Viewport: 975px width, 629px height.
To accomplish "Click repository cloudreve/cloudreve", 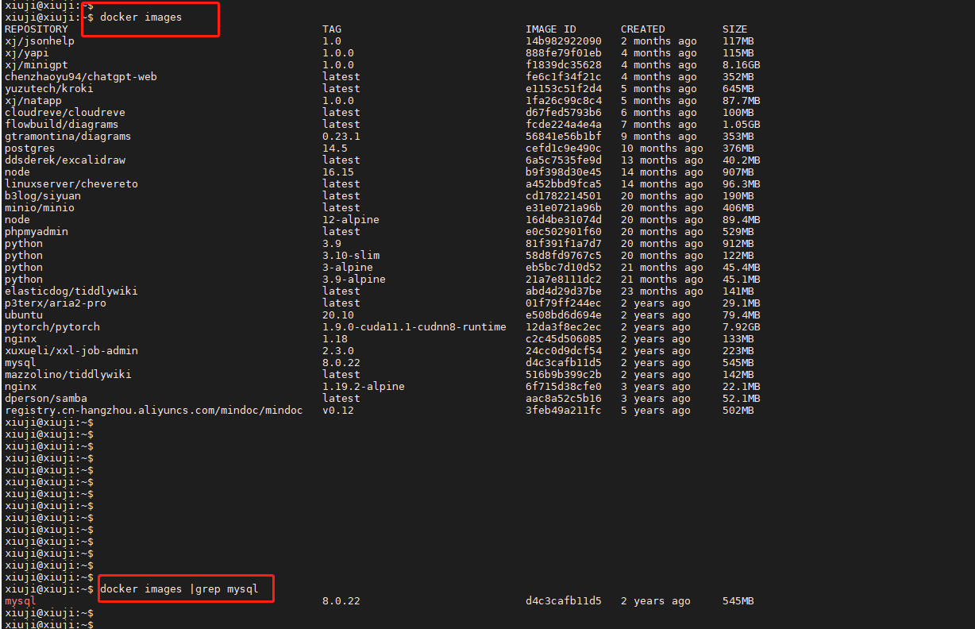I will (x=65, y=112).
